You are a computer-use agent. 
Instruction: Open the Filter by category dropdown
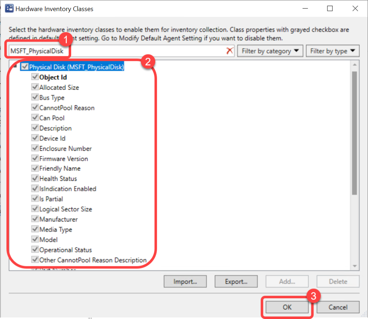[x=270, y=51]
